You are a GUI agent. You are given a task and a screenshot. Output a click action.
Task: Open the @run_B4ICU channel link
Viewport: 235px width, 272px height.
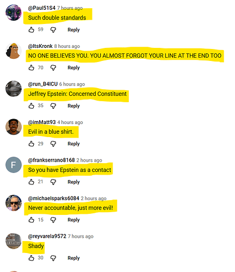[43, 84]
